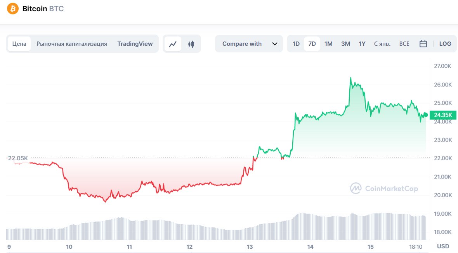
Task: Open the TradingView tab
Action: click(x=135, y=44)
